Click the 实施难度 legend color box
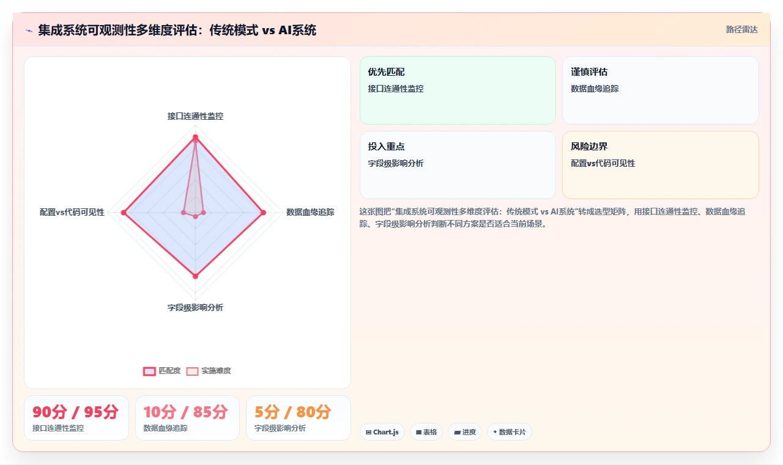The height and width of the screenshot is (465, 783). pyautogui.click(x=192, y=371)
